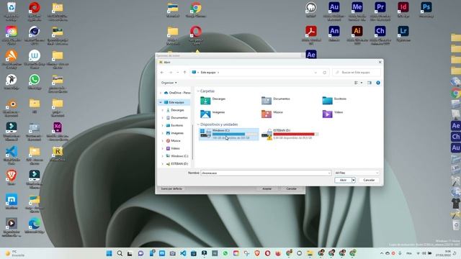Click the change view icon in dialog
Screen dimensions: 461x259
356,83
